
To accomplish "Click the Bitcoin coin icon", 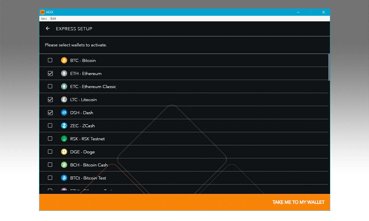I will point(64,60).
